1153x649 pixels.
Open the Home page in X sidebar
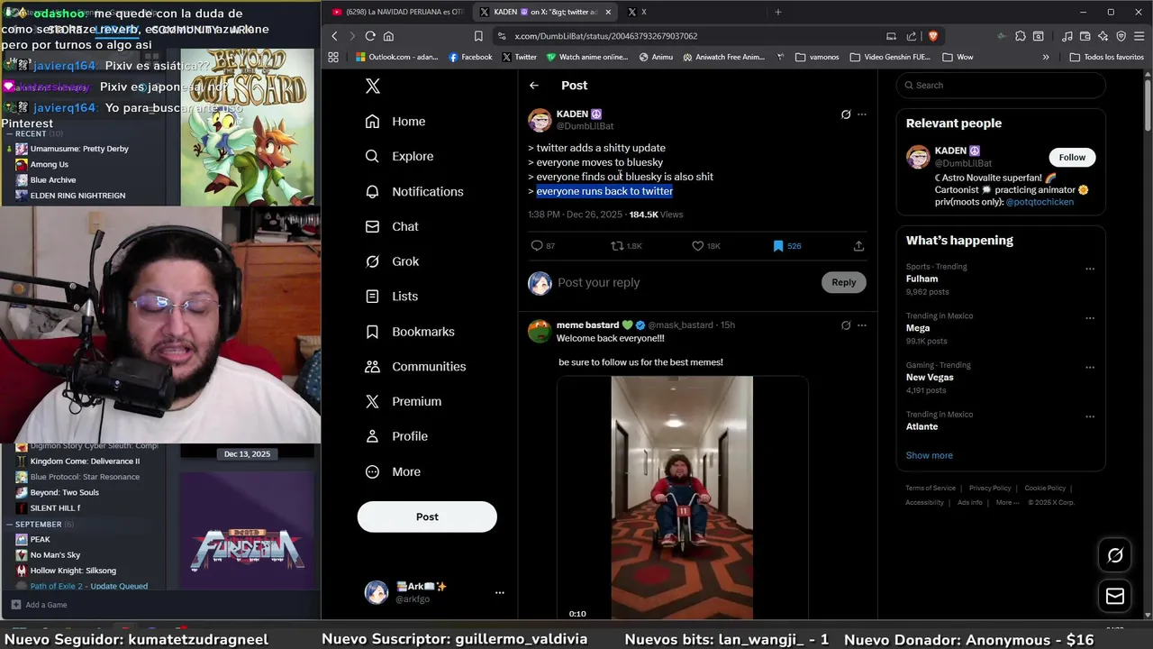click(395, 122)
